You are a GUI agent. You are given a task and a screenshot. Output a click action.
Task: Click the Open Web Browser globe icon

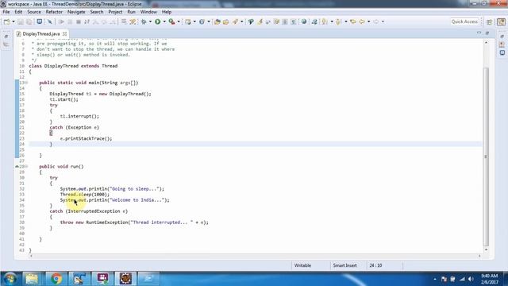click(x=304, y=21)
